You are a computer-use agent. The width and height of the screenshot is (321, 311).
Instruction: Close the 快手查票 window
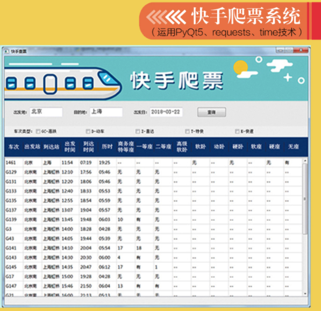[x=301, y=50]
